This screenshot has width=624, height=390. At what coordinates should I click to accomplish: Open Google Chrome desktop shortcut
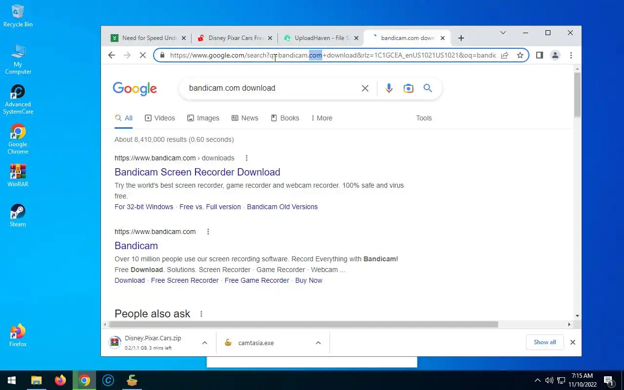[18, 139]
